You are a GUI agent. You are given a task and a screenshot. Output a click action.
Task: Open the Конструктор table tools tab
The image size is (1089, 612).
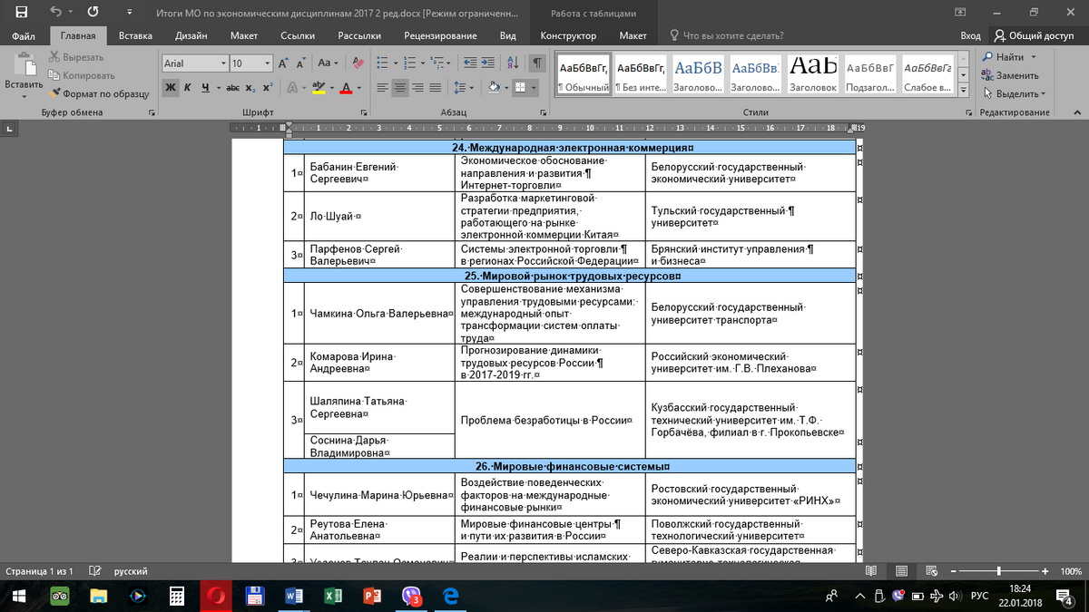(x=568, y=36)
